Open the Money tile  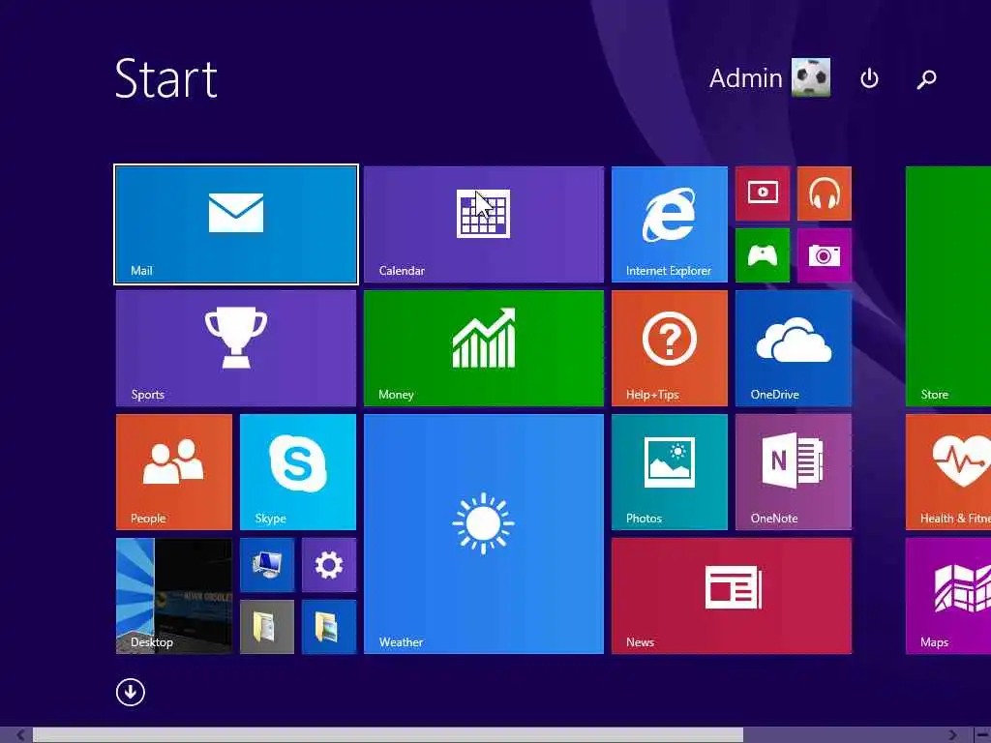484,348
